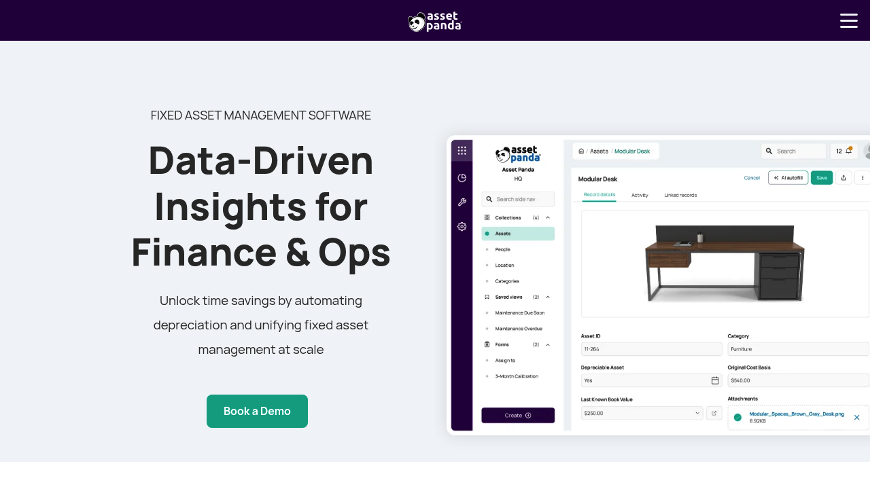Collapse the Collections section chevron
The width and height of the screenshot is (870, 489).
click(x=548, y=217)
